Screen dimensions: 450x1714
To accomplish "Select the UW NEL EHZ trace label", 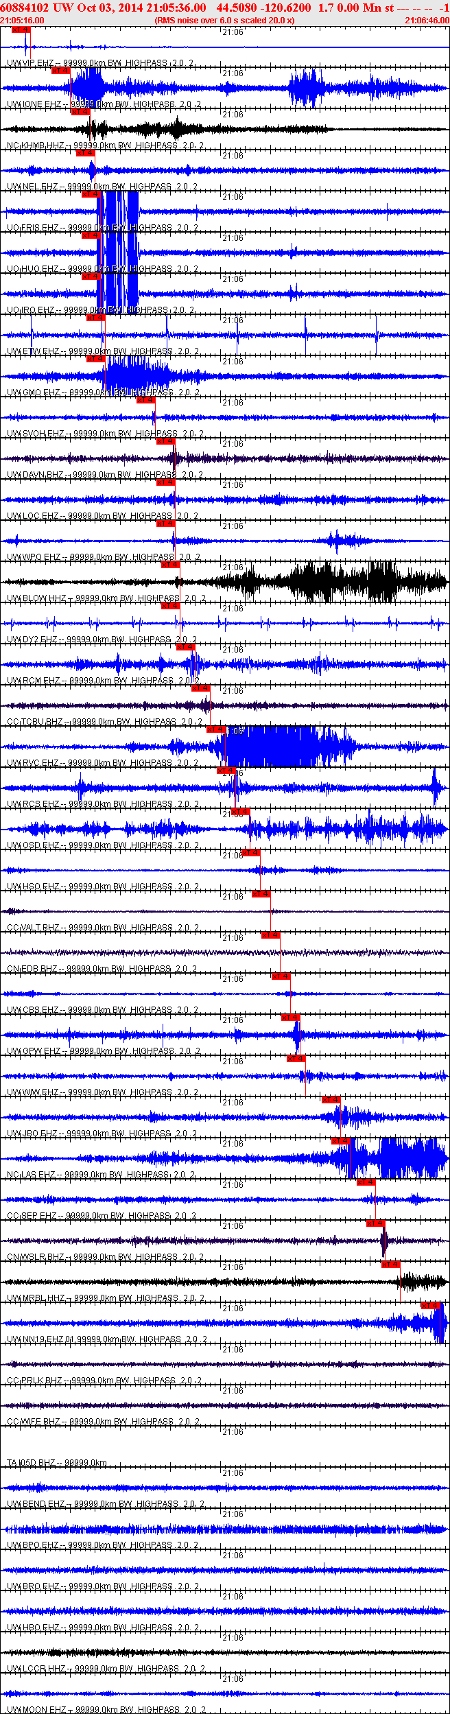I will (103, 187).
